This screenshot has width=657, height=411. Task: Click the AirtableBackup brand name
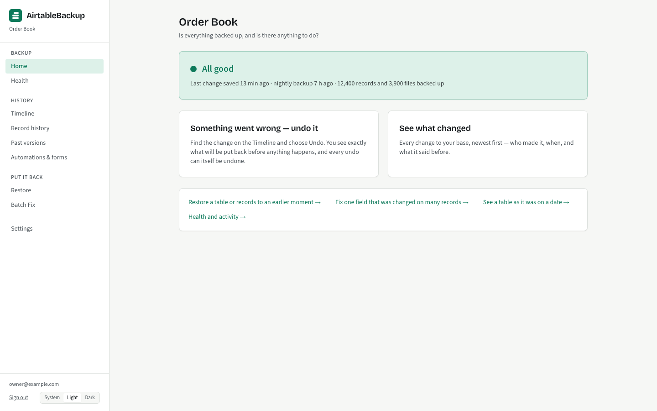coord(56,16)
